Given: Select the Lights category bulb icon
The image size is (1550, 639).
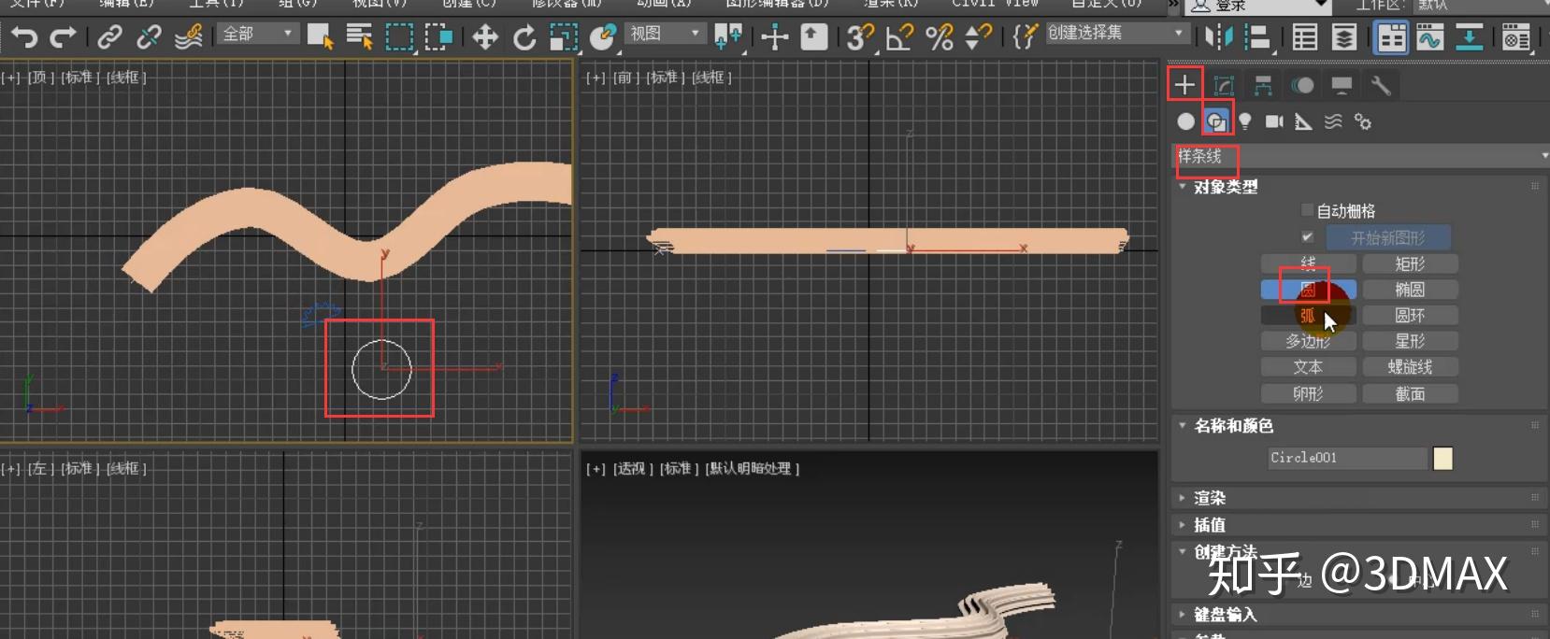Looking at the screenshot, I should 1244,121.
